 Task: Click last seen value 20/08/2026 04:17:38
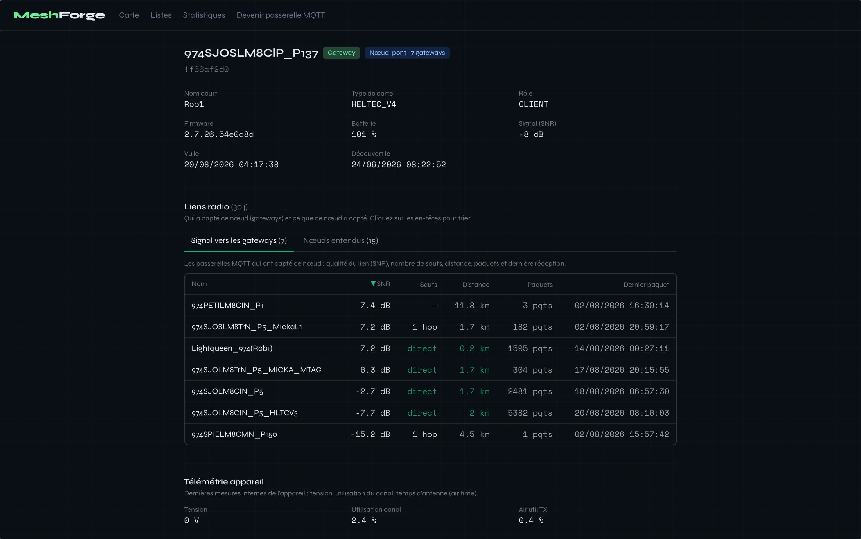[232, 165]
